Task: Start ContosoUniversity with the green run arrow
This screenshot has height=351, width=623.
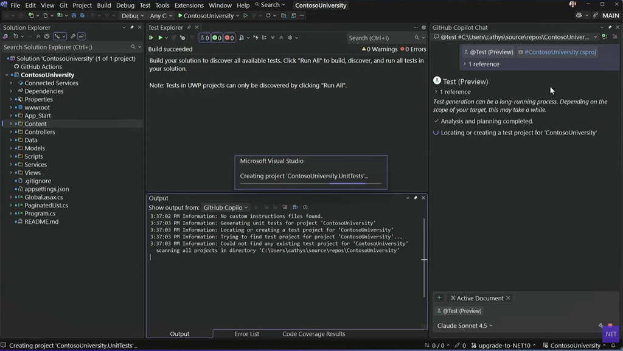Action: 181,16
